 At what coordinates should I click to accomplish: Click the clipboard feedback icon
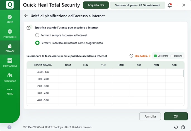pyautogui.click(x=183, y=127)
